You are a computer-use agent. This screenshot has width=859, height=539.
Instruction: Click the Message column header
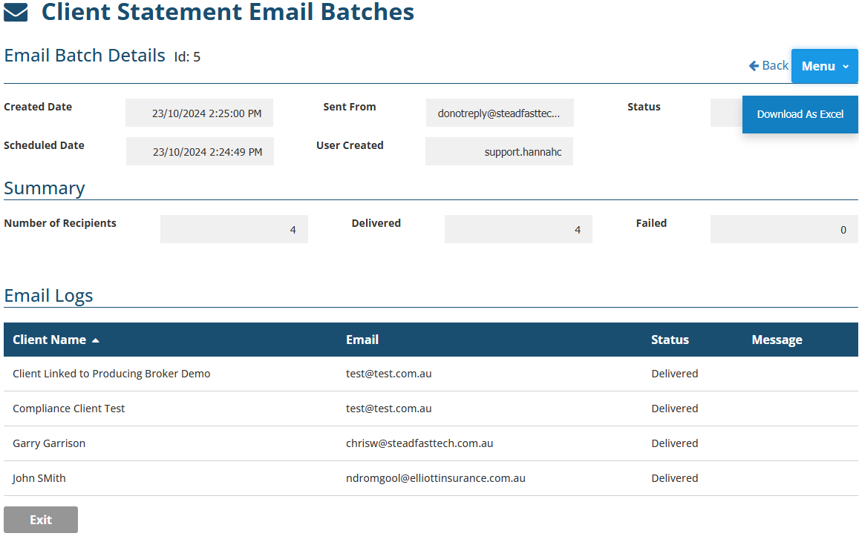click(777, 340)
